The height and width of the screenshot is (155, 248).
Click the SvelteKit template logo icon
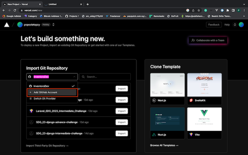click(191, 101)
